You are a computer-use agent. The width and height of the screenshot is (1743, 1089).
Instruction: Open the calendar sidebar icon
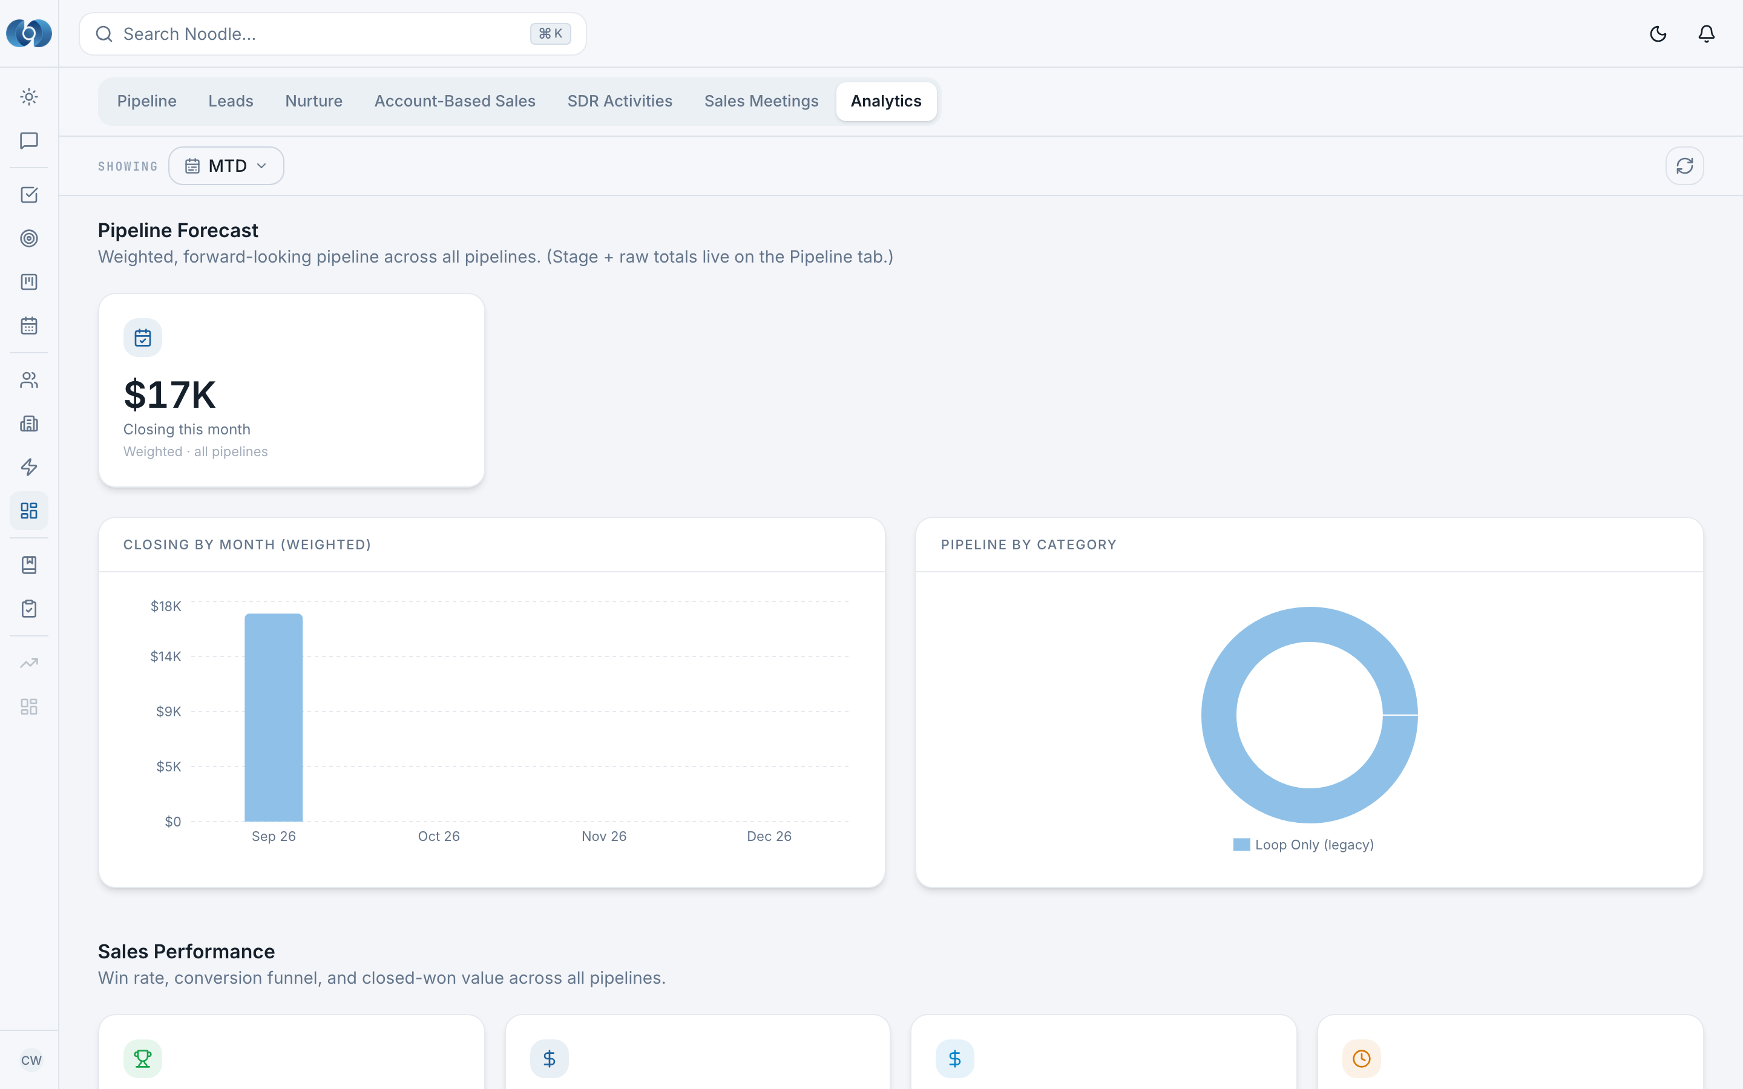(29, 325)
